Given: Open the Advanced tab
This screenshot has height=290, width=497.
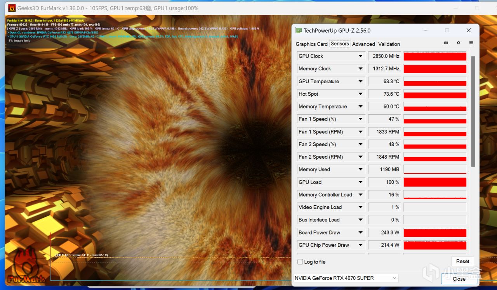Looking at the screenshot, I should (363, 44).
